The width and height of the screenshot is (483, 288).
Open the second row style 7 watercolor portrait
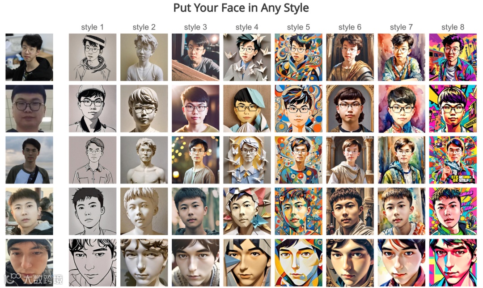click(401, 109)
